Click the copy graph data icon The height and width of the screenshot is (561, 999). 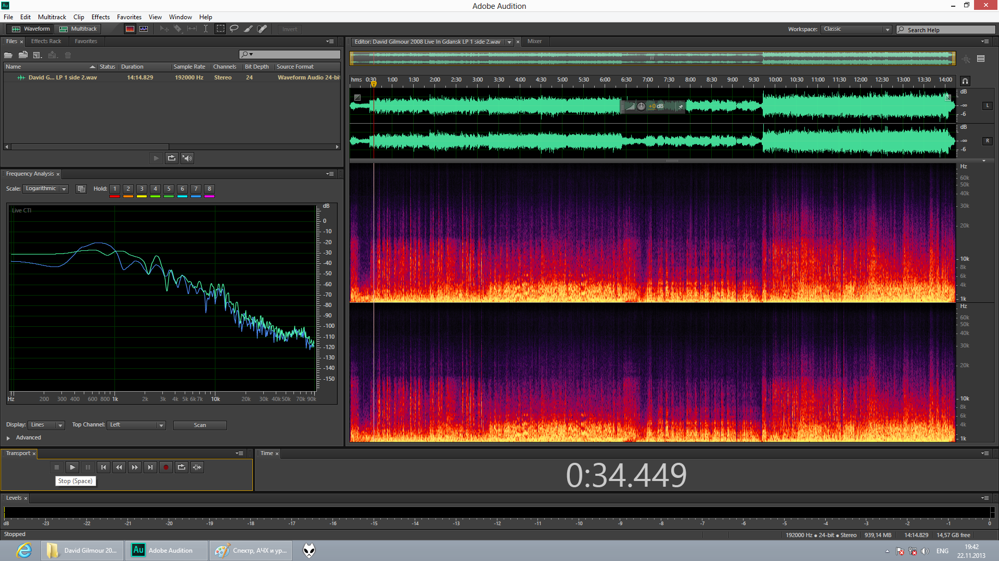81,189
